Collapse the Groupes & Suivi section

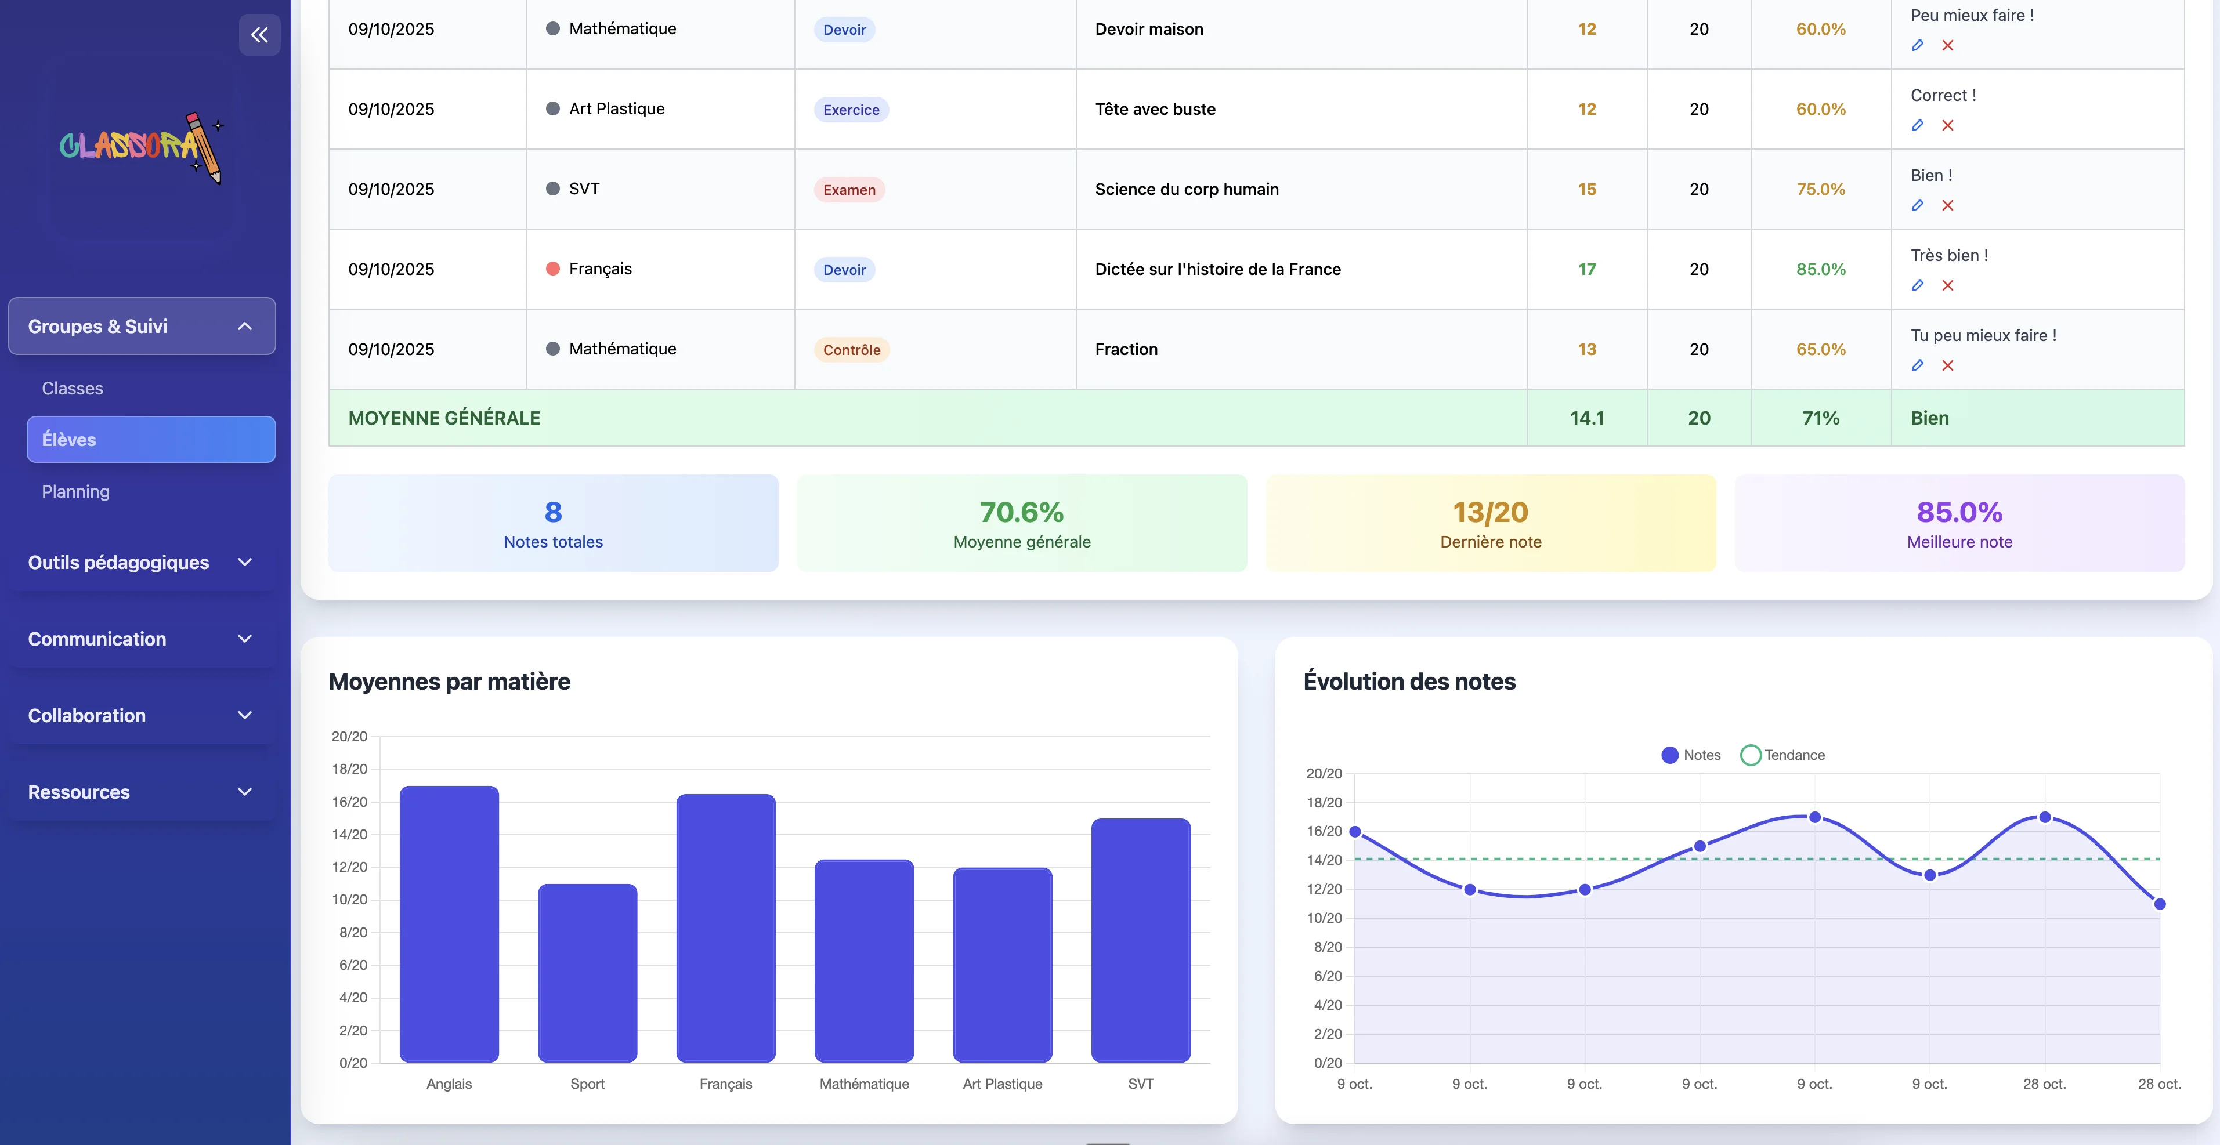(x=142, y=327)
